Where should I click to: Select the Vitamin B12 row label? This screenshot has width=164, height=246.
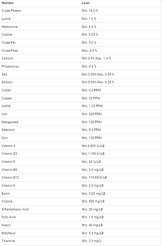click(x=10, y=178)
